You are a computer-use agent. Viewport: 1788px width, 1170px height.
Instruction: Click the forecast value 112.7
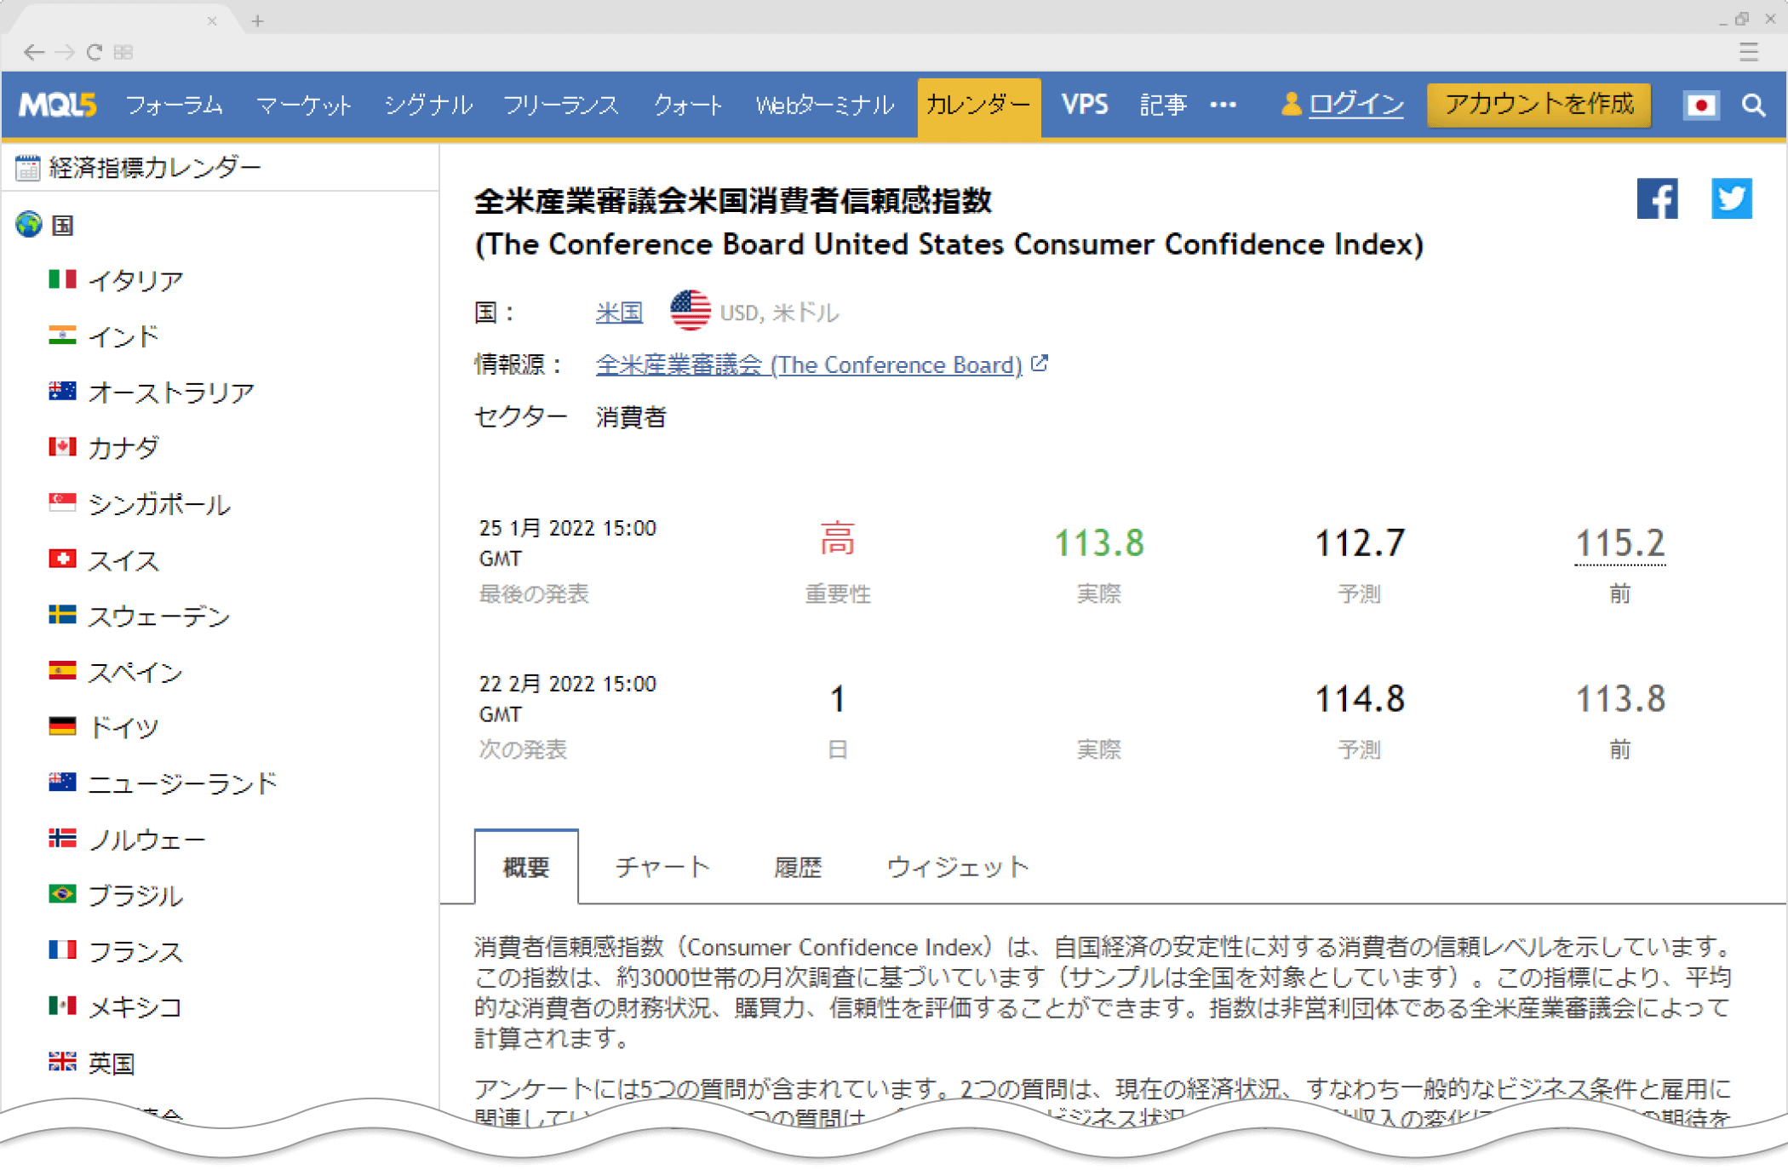pyautogui.click(x=1360, y=543)
